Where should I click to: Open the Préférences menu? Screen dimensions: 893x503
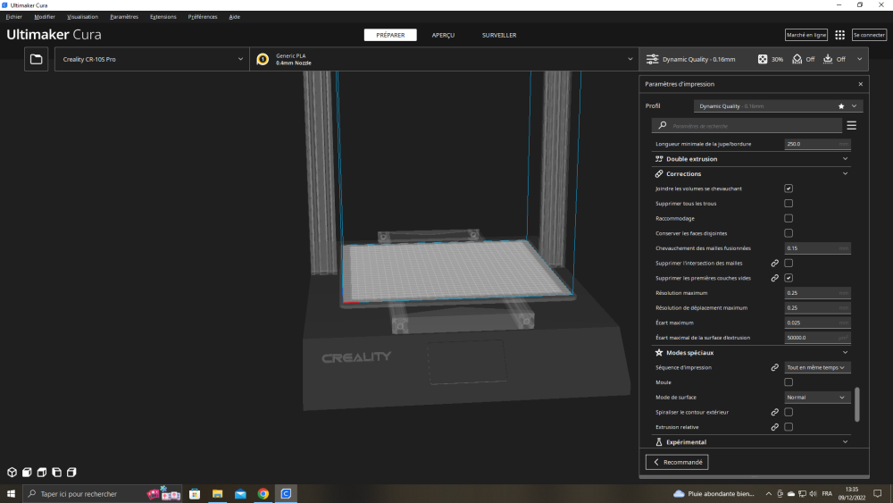(x=203, y=17)
